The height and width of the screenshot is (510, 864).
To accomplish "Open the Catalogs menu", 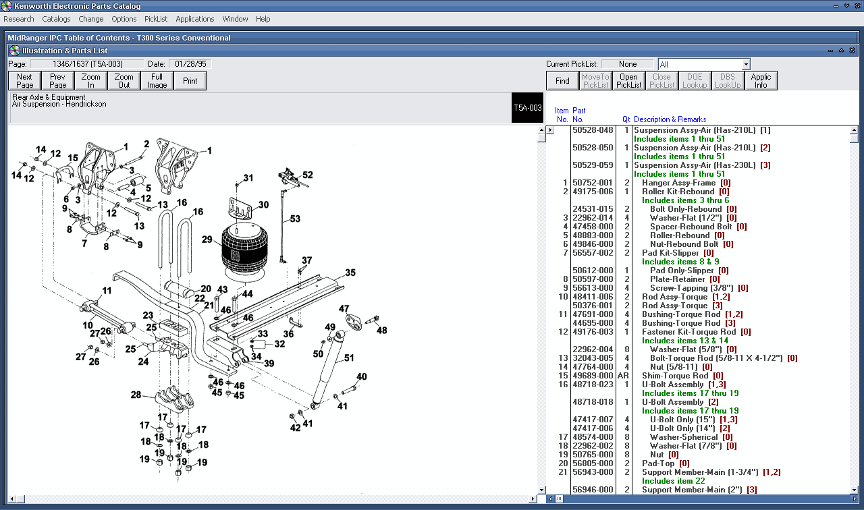I will (x=56, y=19).
